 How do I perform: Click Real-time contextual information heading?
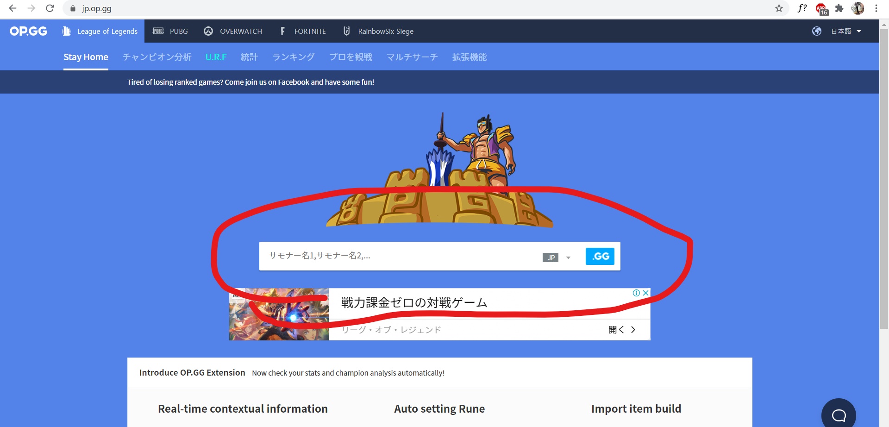coord(243,409)
